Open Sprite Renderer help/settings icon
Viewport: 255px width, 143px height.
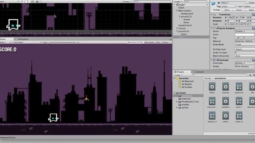pyautogui.click(x=253, y=28)
